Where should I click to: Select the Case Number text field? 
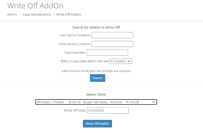pyautogui.click(x=107, y=52)
